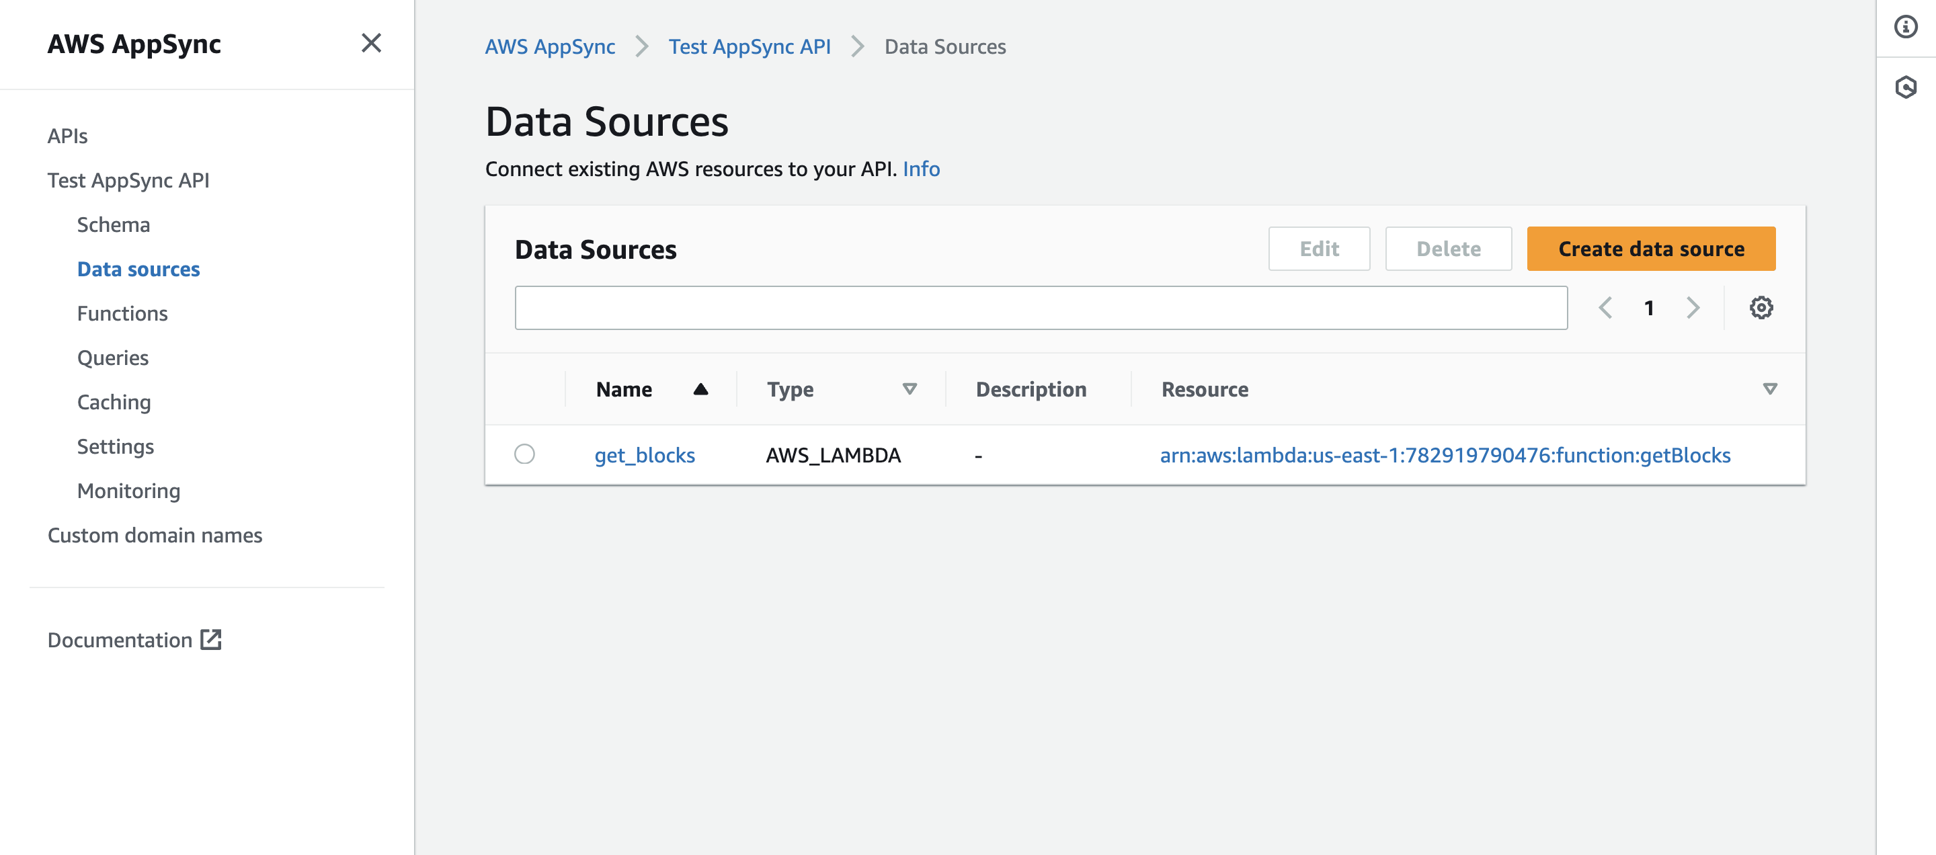This screenshot has width=1936, height=855.
Task: Sort by Name using ascending arrow
Action: pos(700,389)
